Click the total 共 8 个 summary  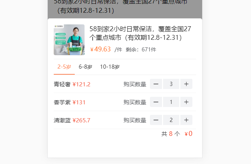tap(171, 134)
